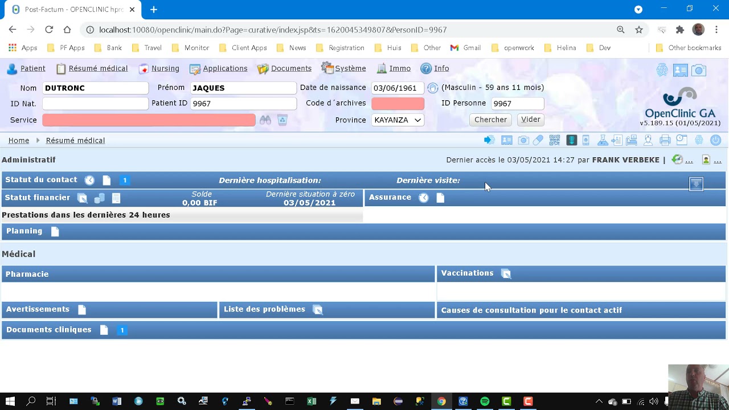729x410 pixels.
Task: Click the new document icon beside Planning
Action: click(x=55, y=231)
